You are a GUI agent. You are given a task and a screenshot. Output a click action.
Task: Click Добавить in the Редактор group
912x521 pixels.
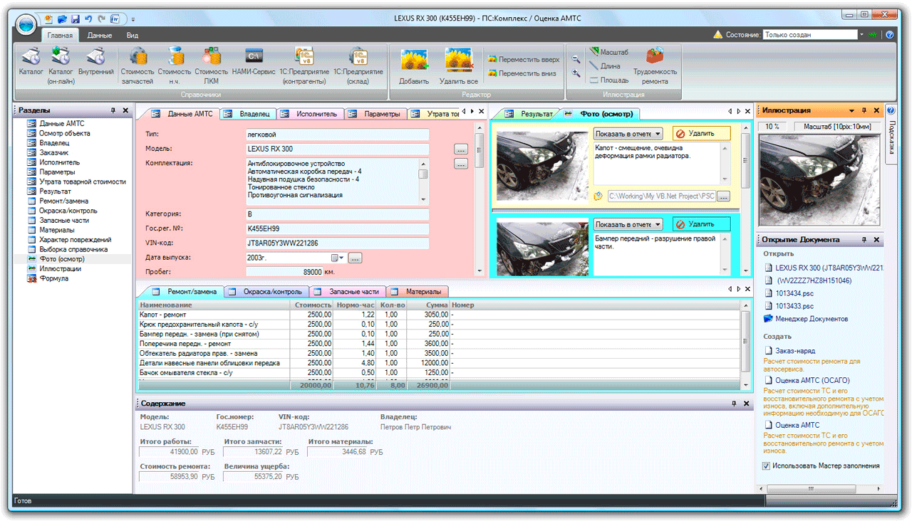[413, 60]
